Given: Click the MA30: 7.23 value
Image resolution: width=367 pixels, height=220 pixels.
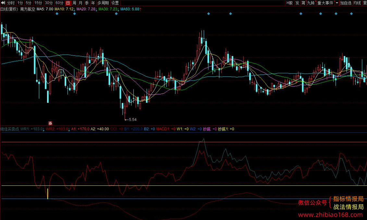Looking at the screenshot, I should coord(108,9).
